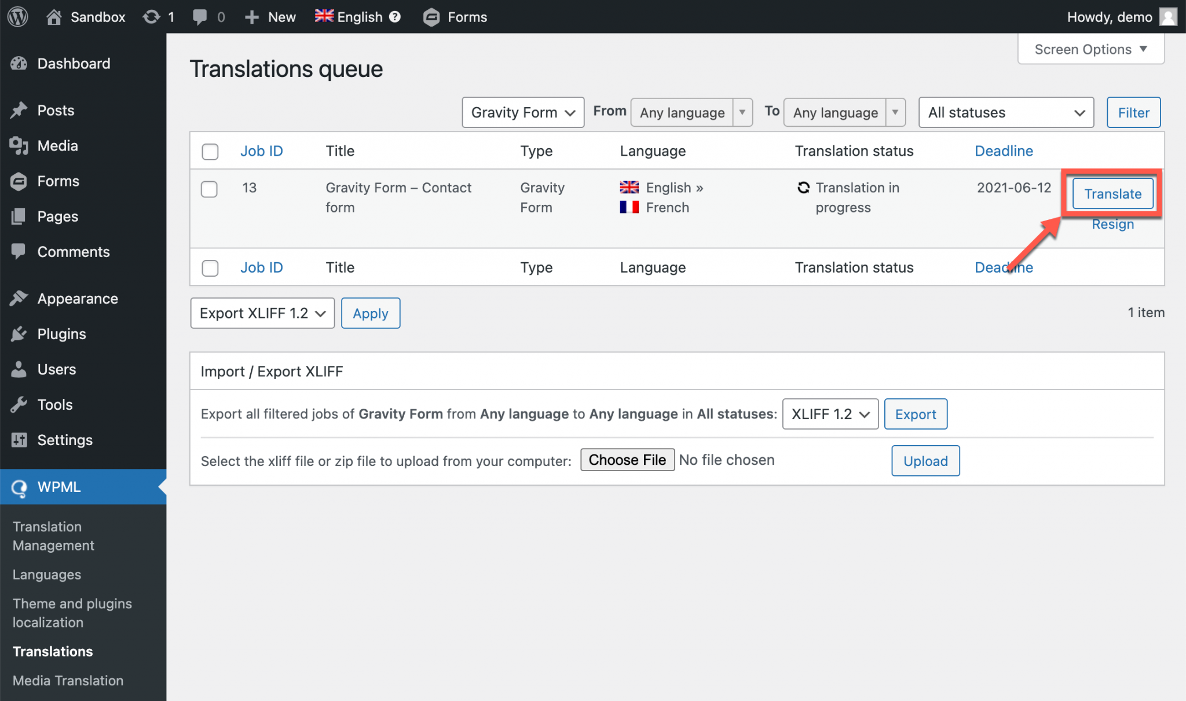
Task: Open the Gravity Form type filter dropdown
Action: [x=522, y=112]
